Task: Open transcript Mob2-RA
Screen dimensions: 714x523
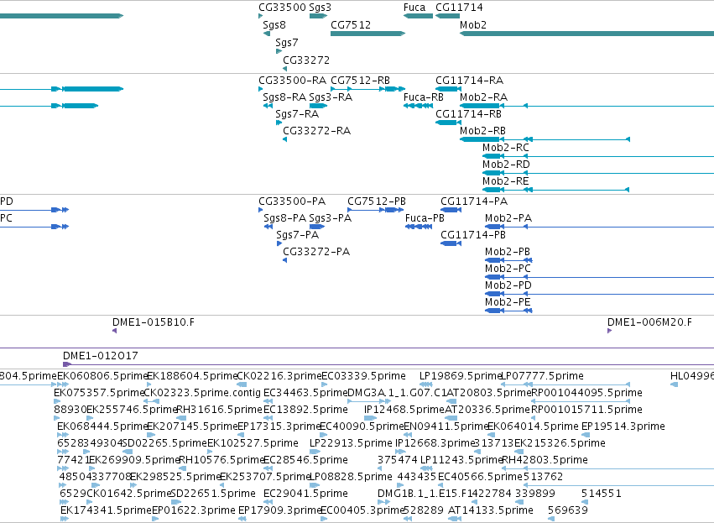Action: 483,97
